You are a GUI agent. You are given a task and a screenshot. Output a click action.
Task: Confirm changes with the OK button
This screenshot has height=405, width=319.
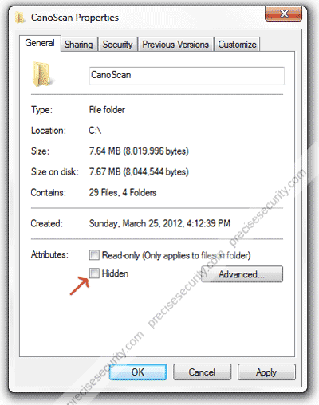138,372
